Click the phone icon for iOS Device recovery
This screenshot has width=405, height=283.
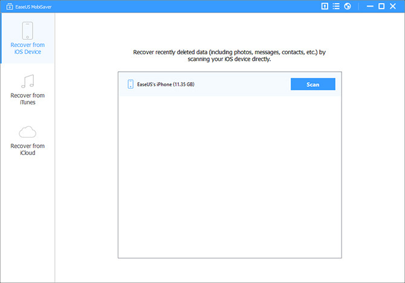click(x=27, y=30)
